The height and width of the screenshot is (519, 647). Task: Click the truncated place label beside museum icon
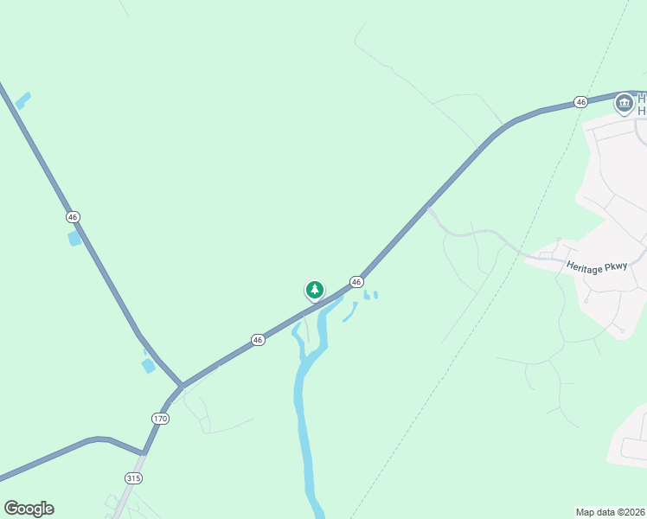(x=642, y=105)
